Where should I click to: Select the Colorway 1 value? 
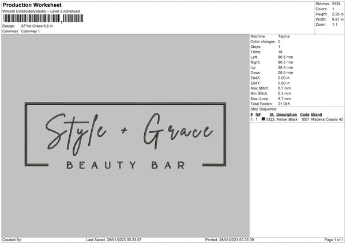click(x=30, y=31)
